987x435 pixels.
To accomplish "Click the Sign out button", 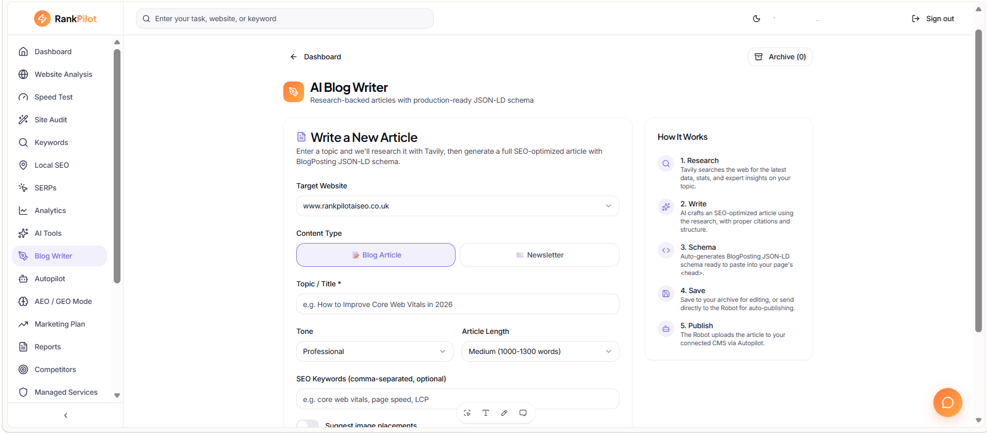I will (933, 19).
